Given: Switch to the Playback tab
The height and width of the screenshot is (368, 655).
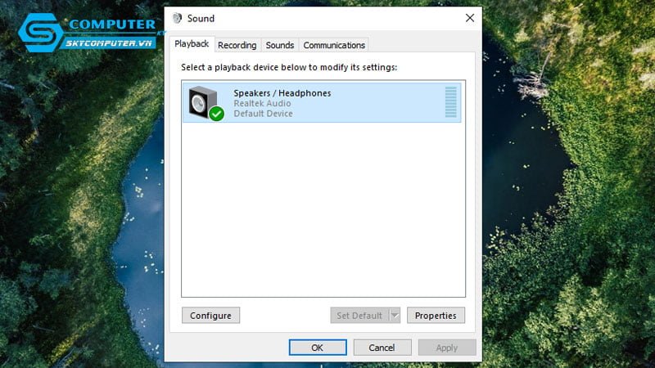Looking at the screenshot, I should pos(192,44).
